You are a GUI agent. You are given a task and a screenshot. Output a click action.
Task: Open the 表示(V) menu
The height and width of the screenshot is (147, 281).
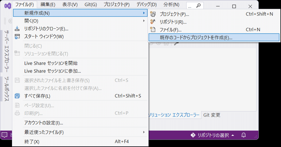tap(70, 5)
